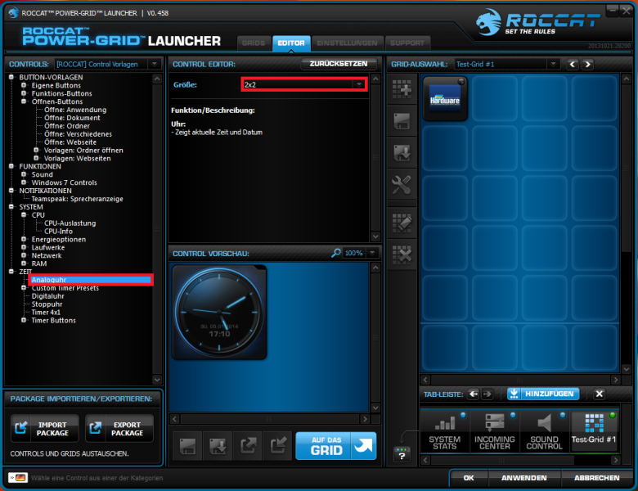Screen dimensions: 638x491
Task: Click the save control floppy icon below preview
Action: [187, 446]
